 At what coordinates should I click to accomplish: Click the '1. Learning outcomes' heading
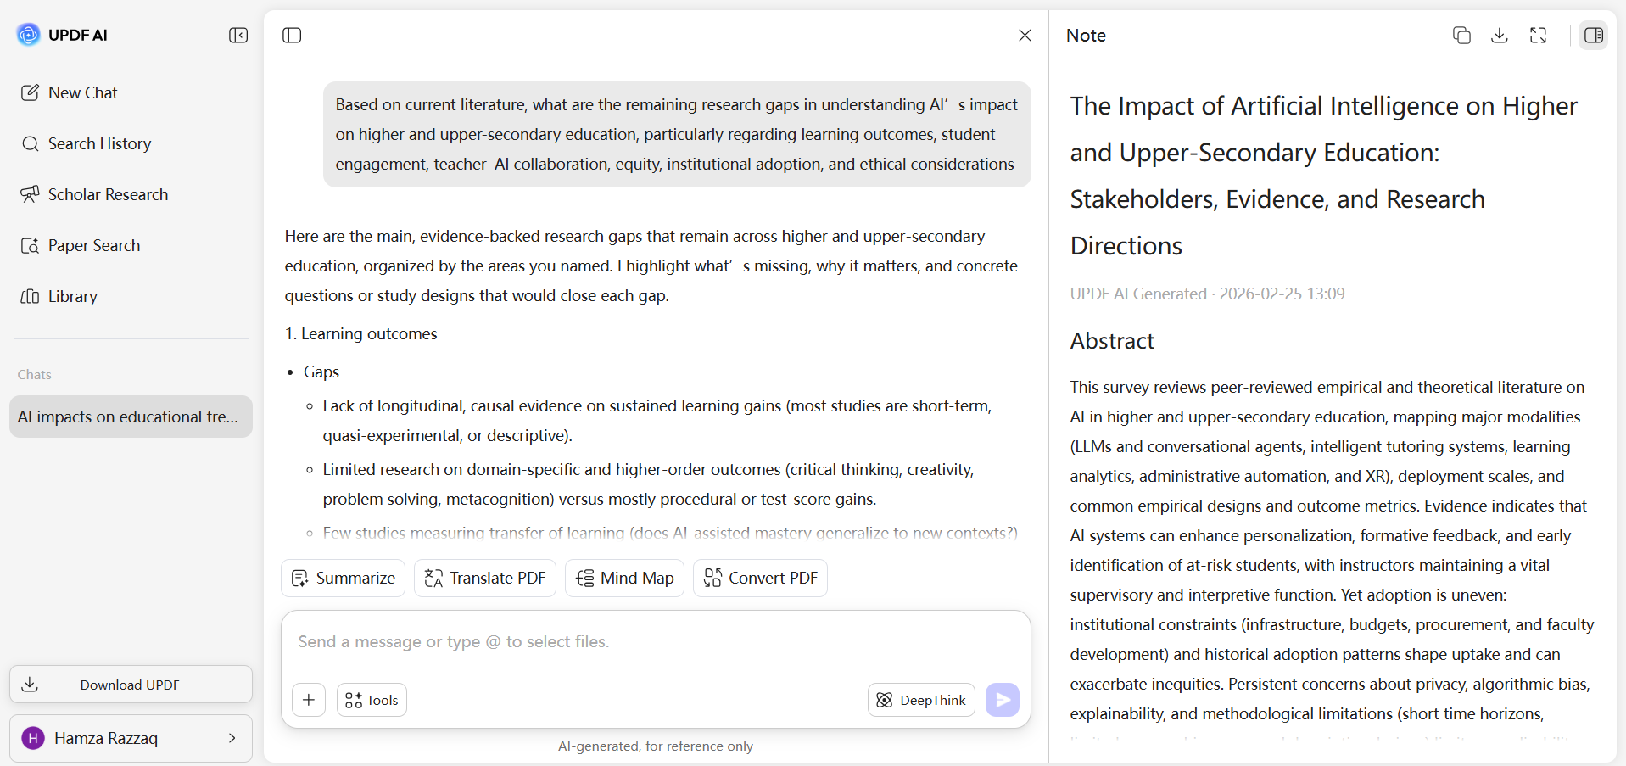[x=361, y=333]
